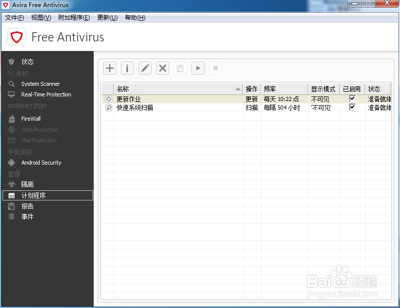Click the 状态 shield icon in sidebar
This screenshot has height=308, width=400.
(11, 62)
